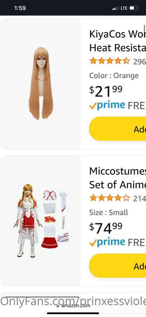Image resolution: width=146 pixels, height=317 pixels.
Task: Tap the KiyaCos wig product title
Action: click(x=118, y=41)
